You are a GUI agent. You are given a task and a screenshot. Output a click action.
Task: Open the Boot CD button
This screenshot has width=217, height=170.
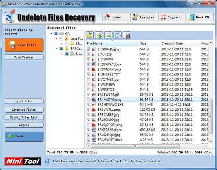coord(200,17)
